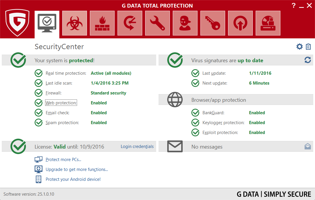The width and height of the screenshot is (315, 200).
Task: Click the Spam protection check icon
Action: tap(39, 123)
